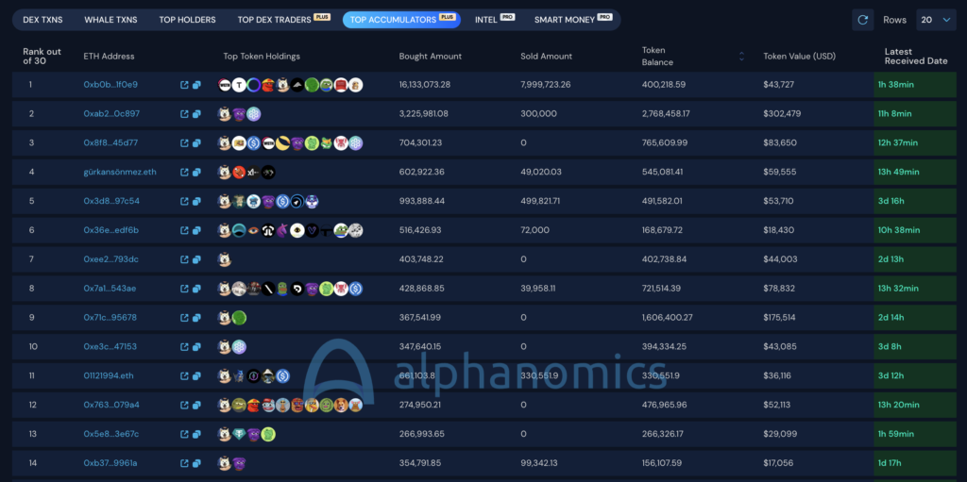967x482 pixels.
Task: Click copy icon in row 9
Action: [197, 318]
